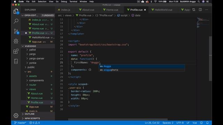Change encoding via UTF-8 status item
This screenshot has height=125, width=223.
(180, 123)
